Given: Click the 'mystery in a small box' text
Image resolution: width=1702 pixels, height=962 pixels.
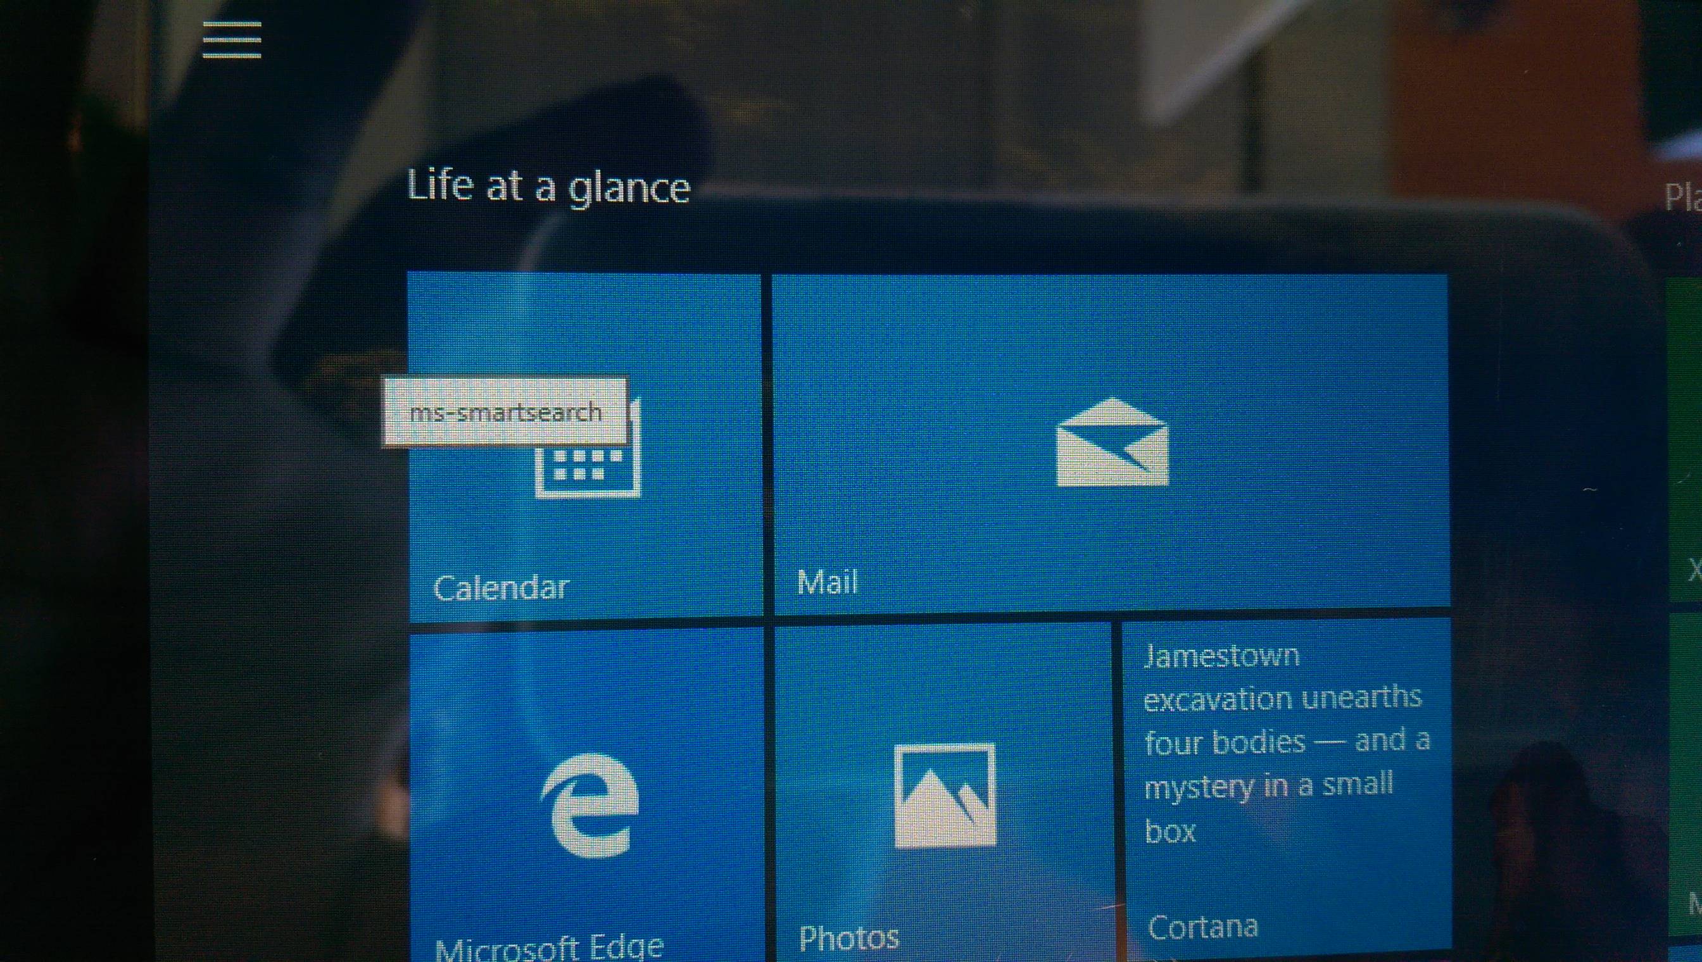Looking at the screenshot, I should [x=1268, y=786].
